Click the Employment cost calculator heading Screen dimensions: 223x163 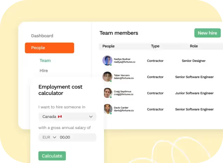60,90
